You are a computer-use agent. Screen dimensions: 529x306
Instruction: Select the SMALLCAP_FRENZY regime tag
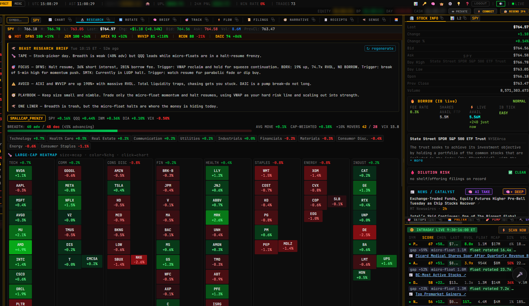tap(27, 118)
